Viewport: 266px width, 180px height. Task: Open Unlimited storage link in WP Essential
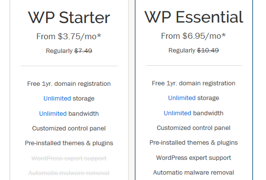(182, 98)
